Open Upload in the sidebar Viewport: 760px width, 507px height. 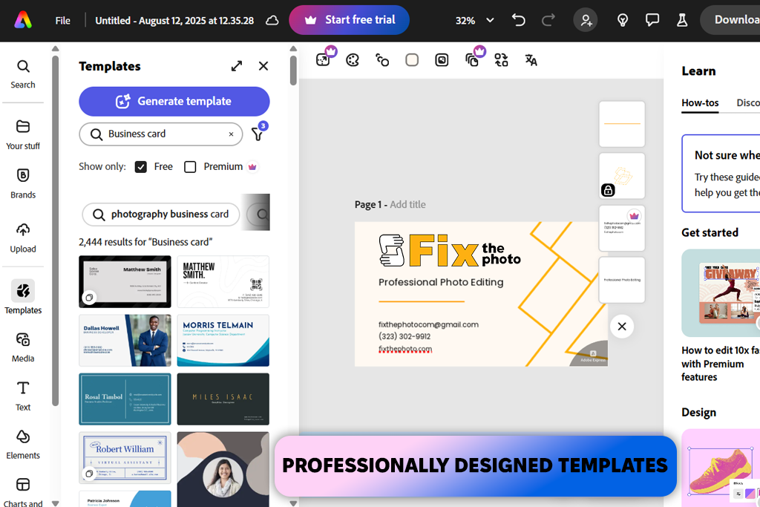coord(23,238)
